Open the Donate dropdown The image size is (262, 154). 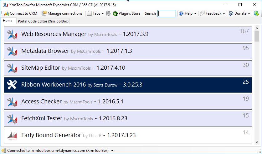(239, 13)
